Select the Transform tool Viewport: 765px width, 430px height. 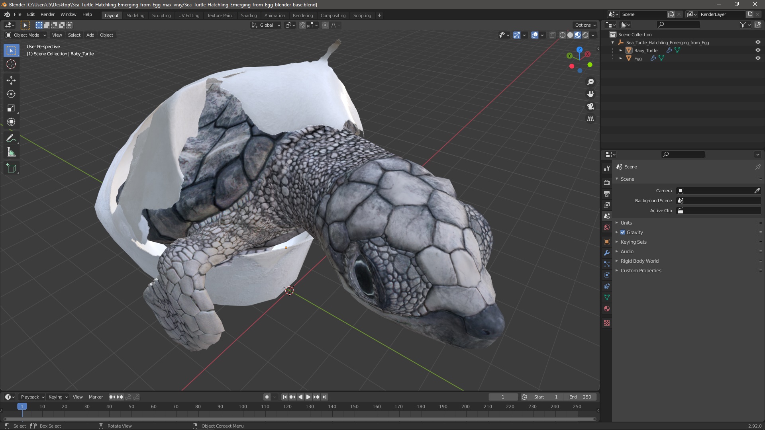point(11,122)
